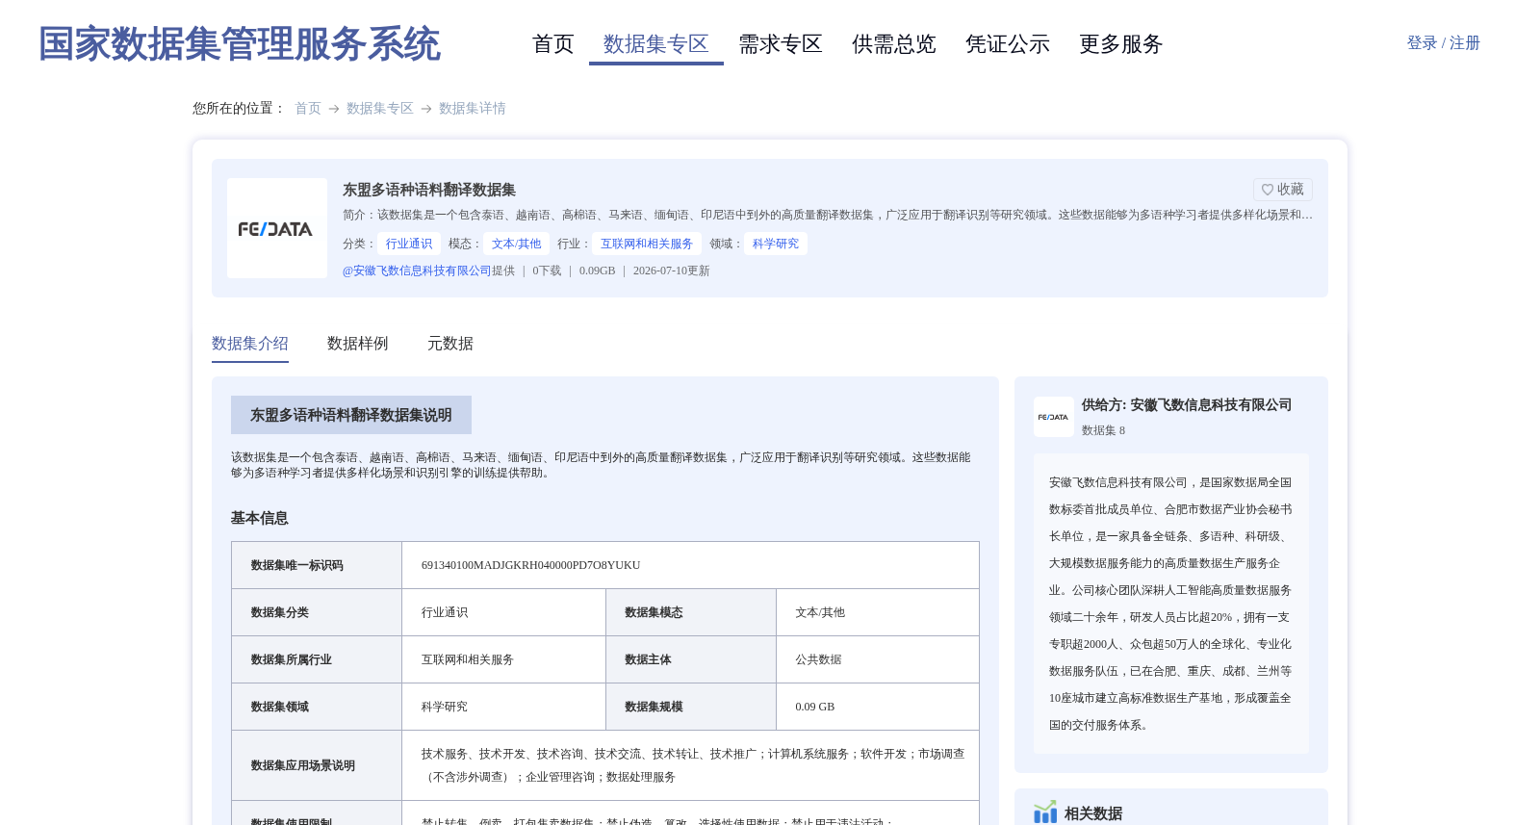The image size is (1540, 825).
Task: Click the 互联网和相关服务 industry tag
Action: click(647, 244)
